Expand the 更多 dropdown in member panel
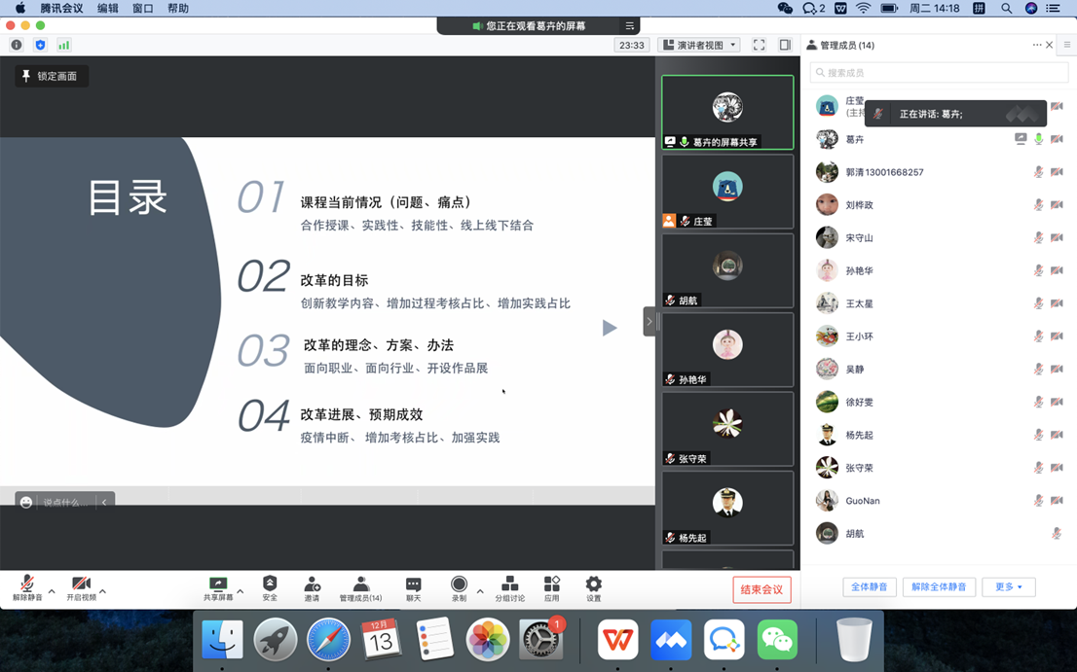The image size is (1077, 672). point(1008,587)
